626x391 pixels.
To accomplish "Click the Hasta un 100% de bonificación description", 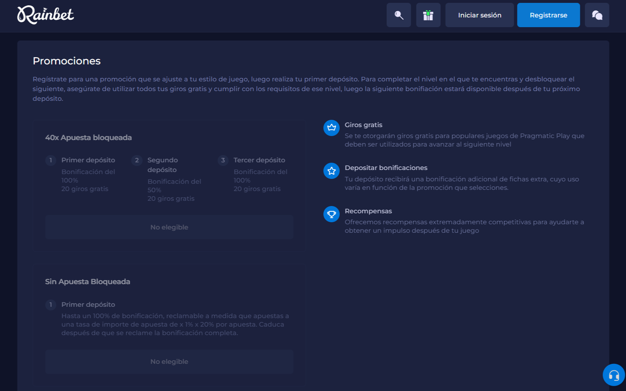I will (175, 324).
